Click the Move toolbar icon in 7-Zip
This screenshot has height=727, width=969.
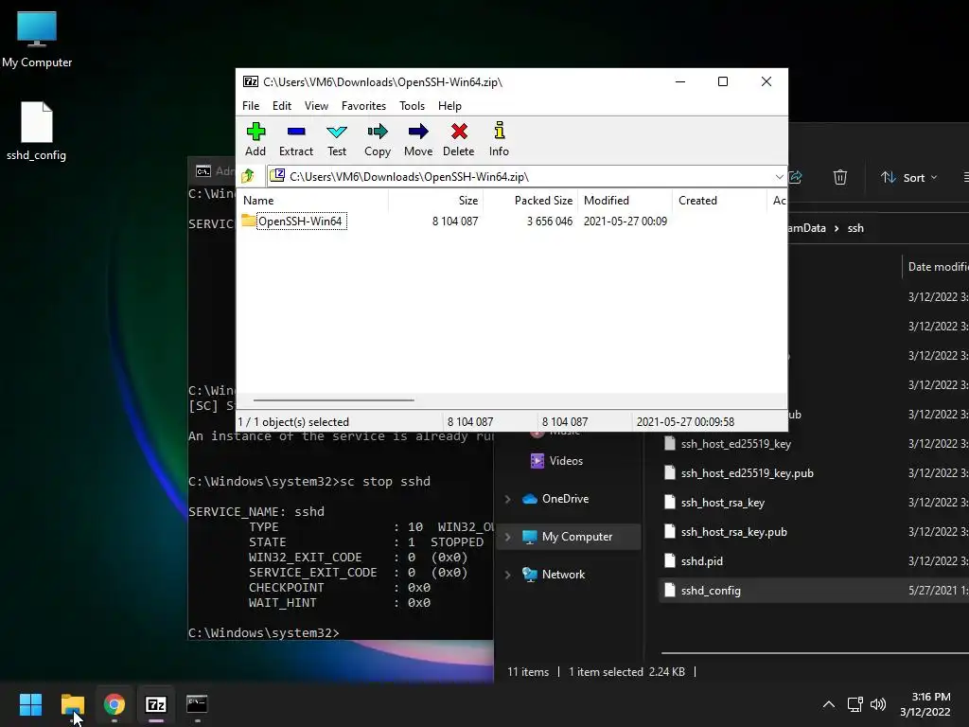click(x=418, y=139)
